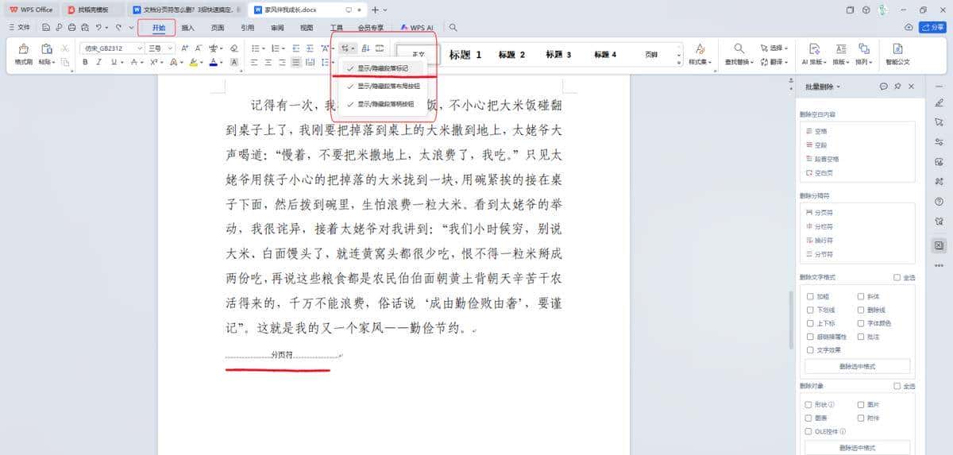Viewport: 953px width, 455px height.
Task: Open the font name dropdown 仿宋_GB2312
Action: pyautogui.click(x=140, y=48)
